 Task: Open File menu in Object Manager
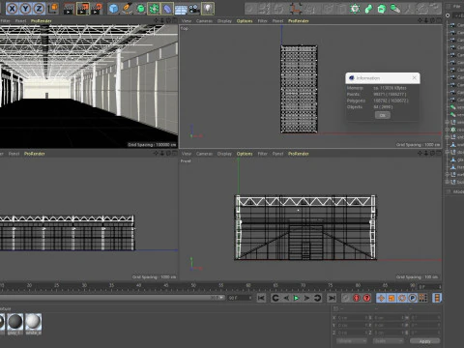(x=457, y=7)
